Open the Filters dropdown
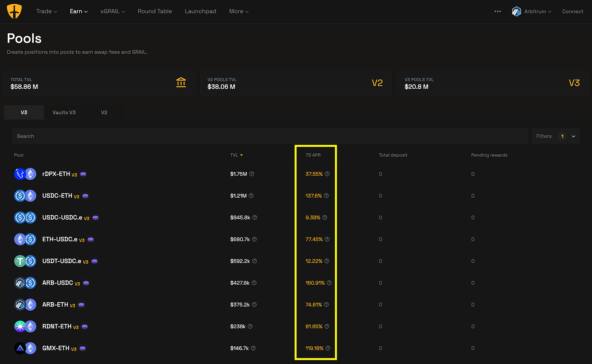This screenshot has height=364, width=592. (x=555, y=136)
